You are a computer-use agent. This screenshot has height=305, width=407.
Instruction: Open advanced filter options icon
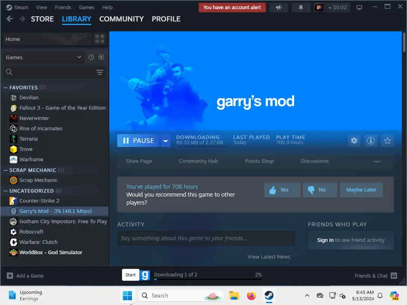click(100, 72)
